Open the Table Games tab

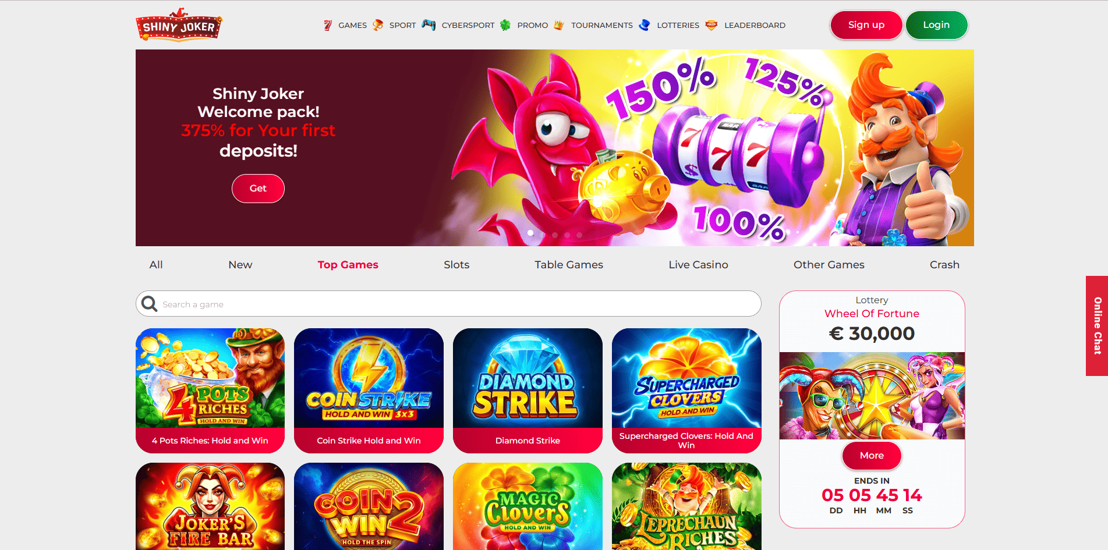[x=569, y=265]
